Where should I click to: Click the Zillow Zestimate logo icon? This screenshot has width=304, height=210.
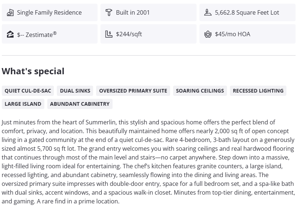click(x=10, y=34)
